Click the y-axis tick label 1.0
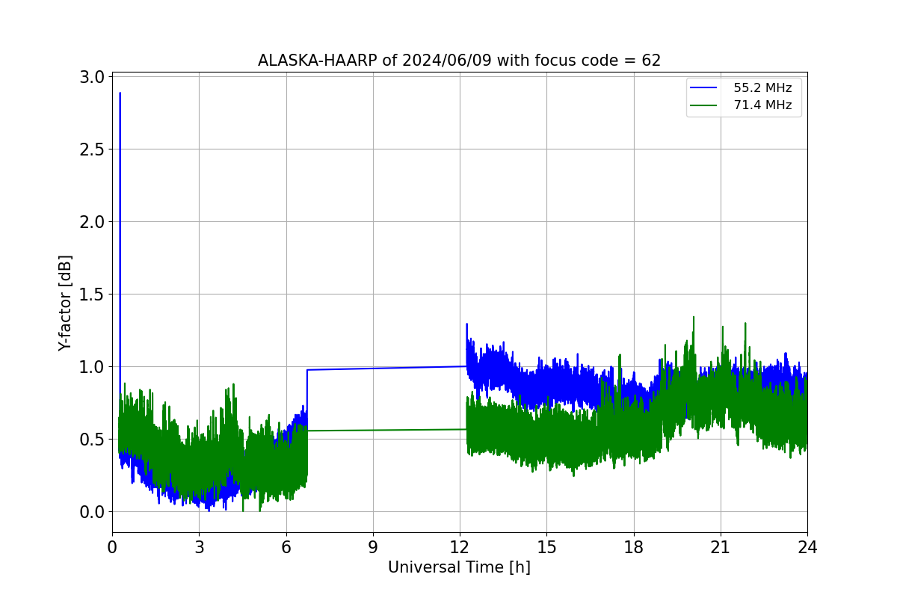Viewport: 897px width, 598px height. (x=92, y=367)
